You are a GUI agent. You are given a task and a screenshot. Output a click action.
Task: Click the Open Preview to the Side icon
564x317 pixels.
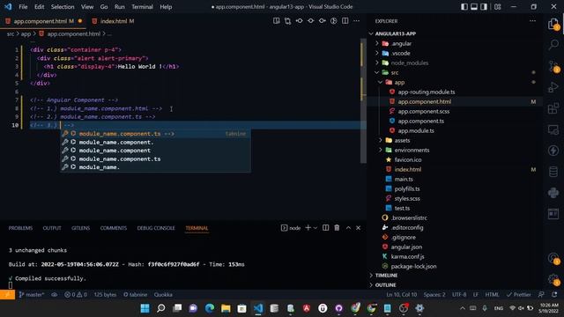click(x=276, y=21)
